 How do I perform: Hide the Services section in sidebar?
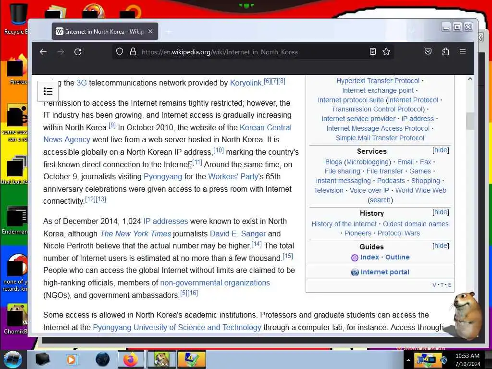pyautogui.click(x=441, y=150)
